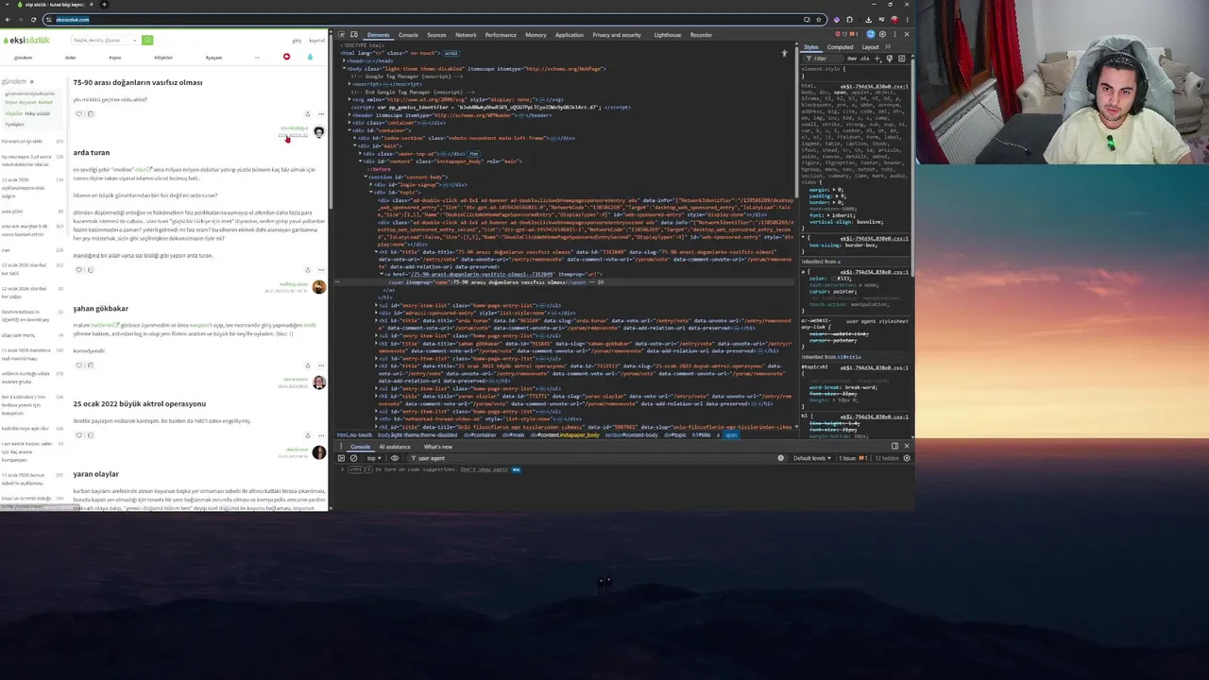Open the yaran olaylar topic heading
The image size is (1209, 680).
tap(96, 474)
